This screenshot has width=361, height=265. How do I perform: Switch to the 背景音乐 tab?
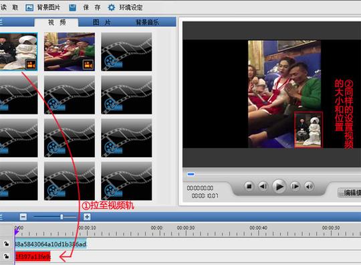pos(147,22)
